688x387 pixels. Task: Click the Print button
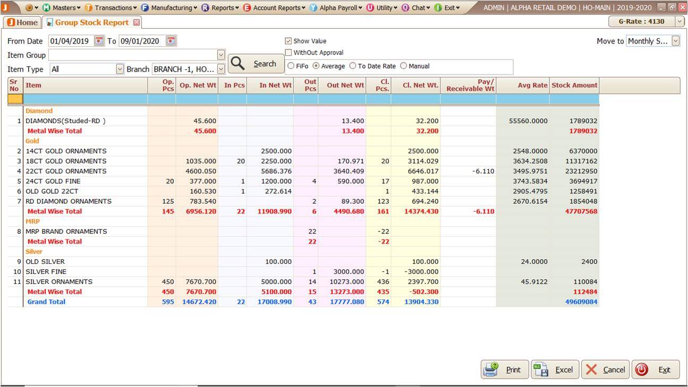click(505, 369)
